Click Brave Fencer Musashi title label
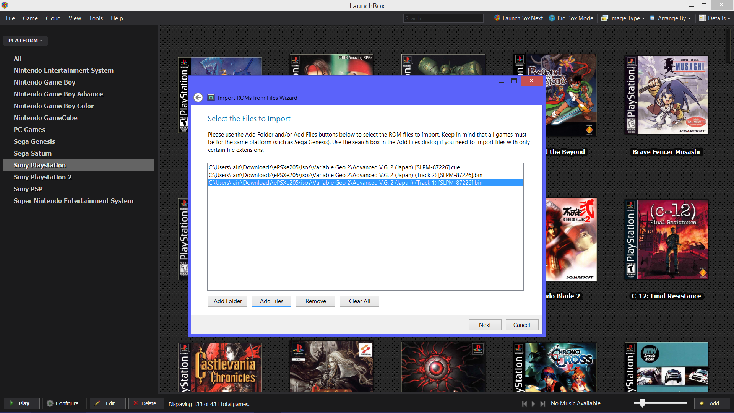Screen dimensions: 734x413 coord(666,152)
